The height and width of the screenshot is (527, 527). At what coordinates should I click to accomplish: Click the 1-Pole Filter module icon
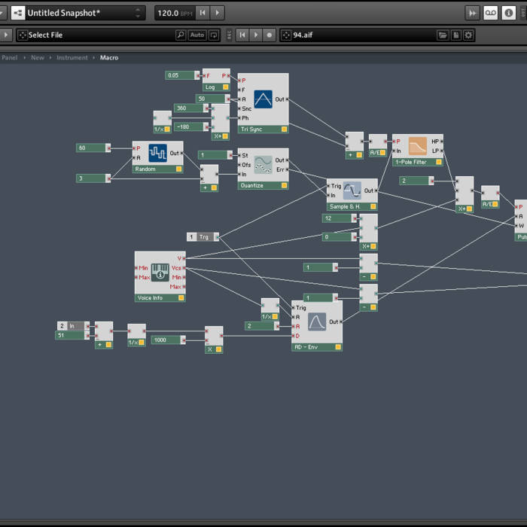pyautogui.click(x=417, y=146)
